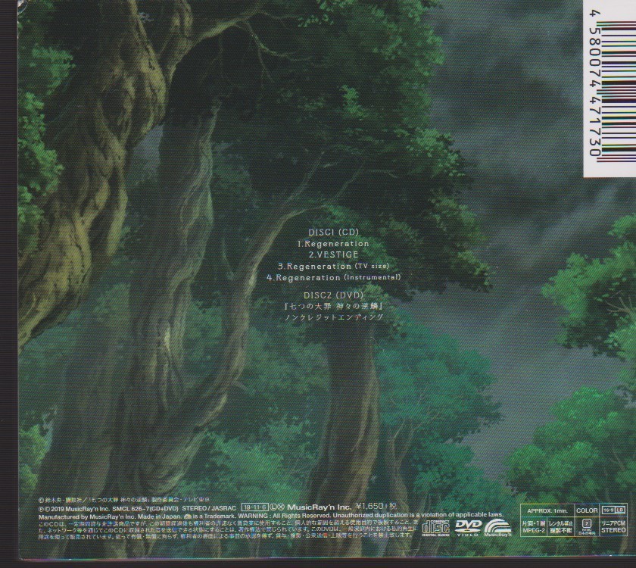
Task: Click the barcode number "4 580074 471730"
Action: pos(595,84)
